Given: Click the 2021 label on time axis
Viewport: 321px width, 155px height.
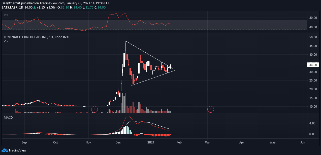Looking at the screenshot, I should [x=151, y=142].
